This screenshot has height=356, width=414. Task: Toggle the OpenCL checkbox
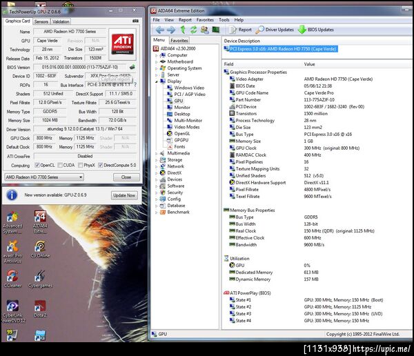(37, 166)
